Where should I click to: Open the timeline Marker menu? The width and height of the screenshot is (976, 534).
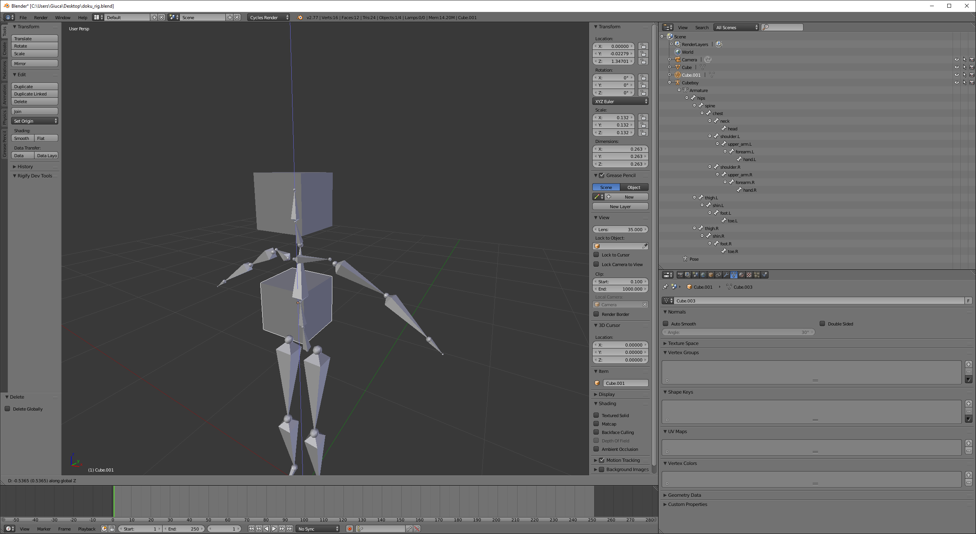(44, 529)
